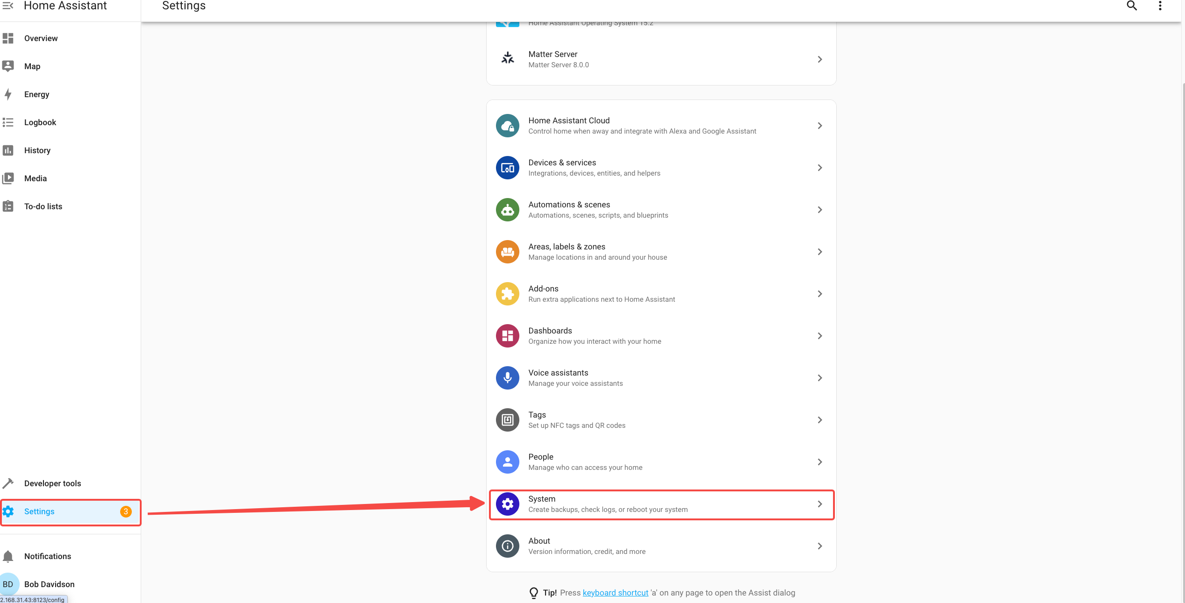
Task: Expand About row chevron
Action: click(820, 546)
